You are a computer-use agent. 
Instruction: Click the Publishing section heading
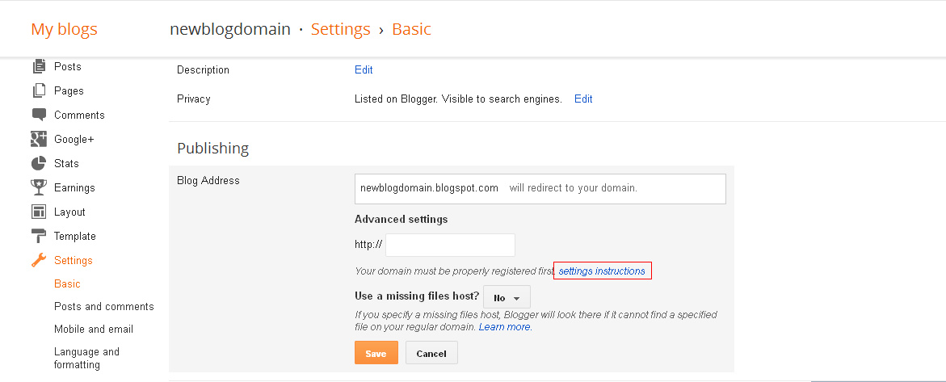tap(213, 148)
